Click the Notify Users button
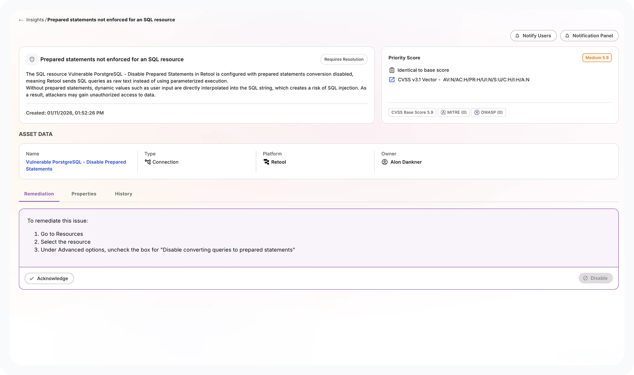The image size is (634, 375). tap(533, 36)
